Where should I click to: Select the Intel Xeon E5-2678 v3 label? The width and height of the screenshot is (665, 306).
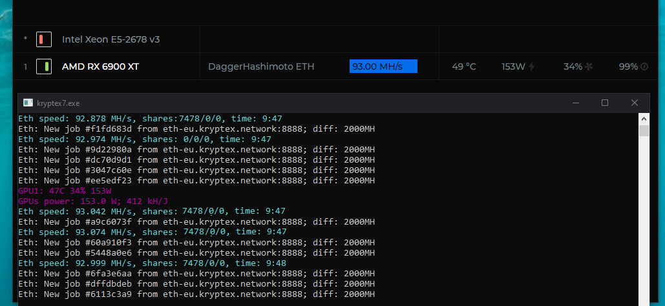pos(111,39)
